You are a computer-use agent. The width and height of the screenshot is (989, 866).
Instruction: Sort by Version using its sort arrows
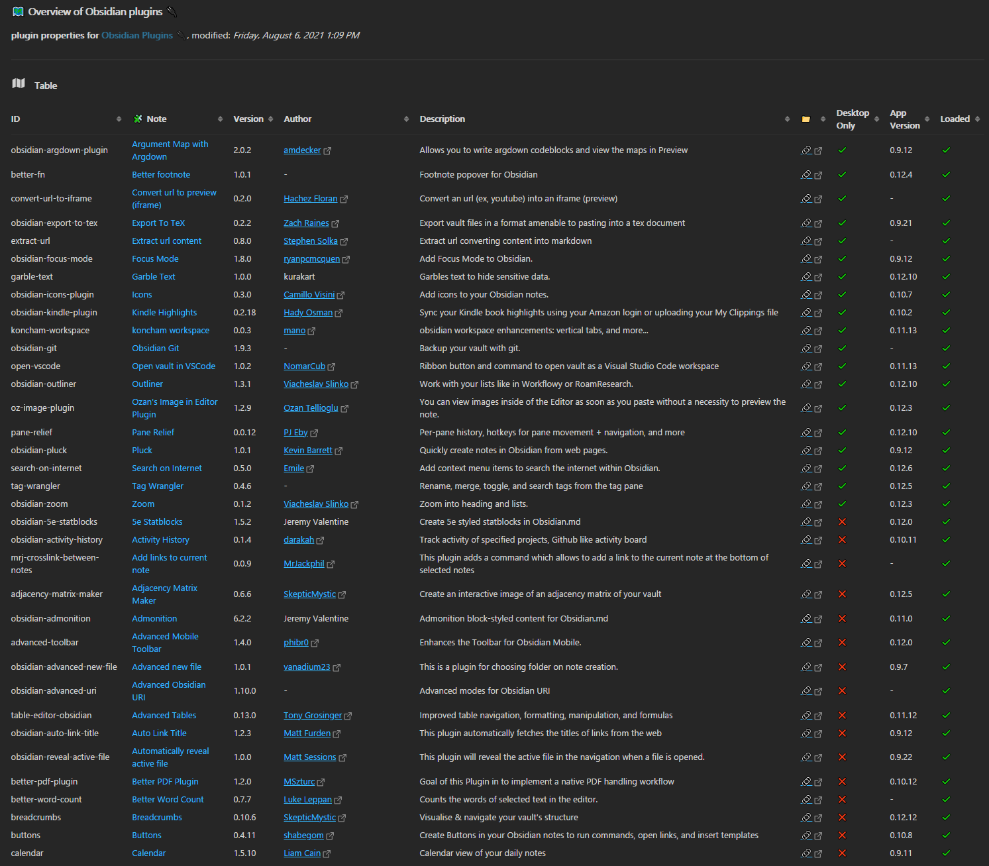270,119
